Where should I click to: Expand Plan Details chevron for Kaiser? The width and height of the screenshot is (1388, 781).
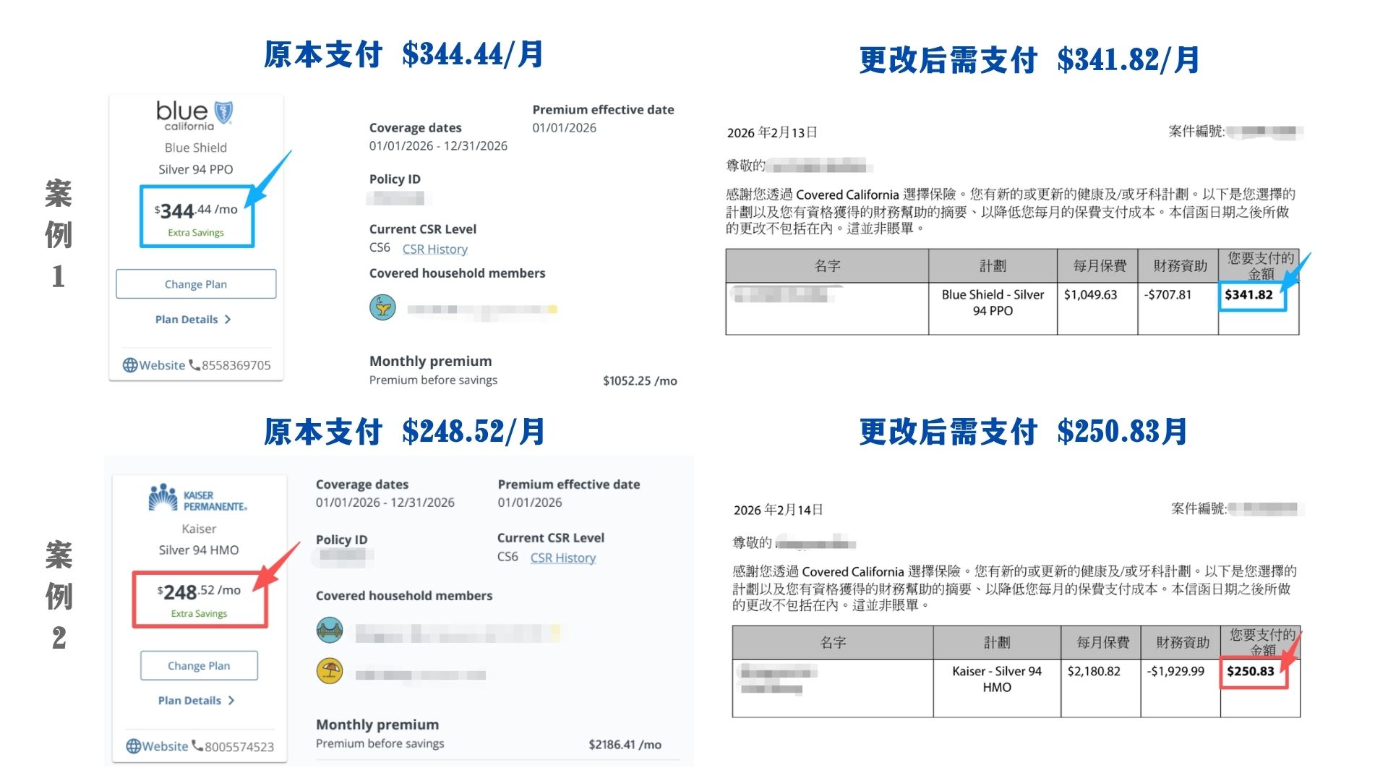[231, 701]
